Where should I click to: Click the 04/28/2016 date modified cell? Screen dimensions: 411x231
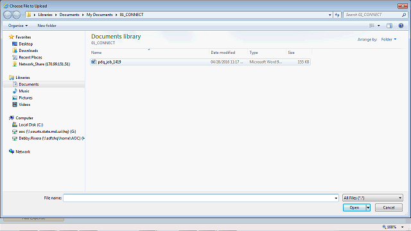coord(227,62)
